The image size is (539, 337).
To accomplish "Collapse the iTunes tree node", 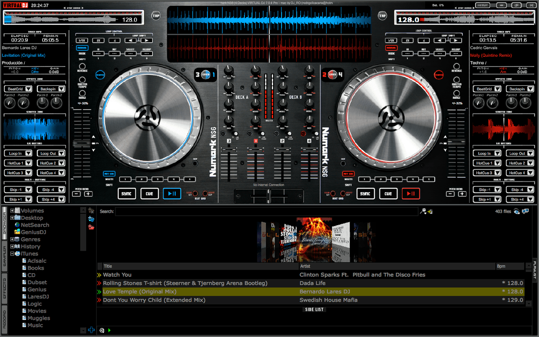I will click(x=11, y=253).
